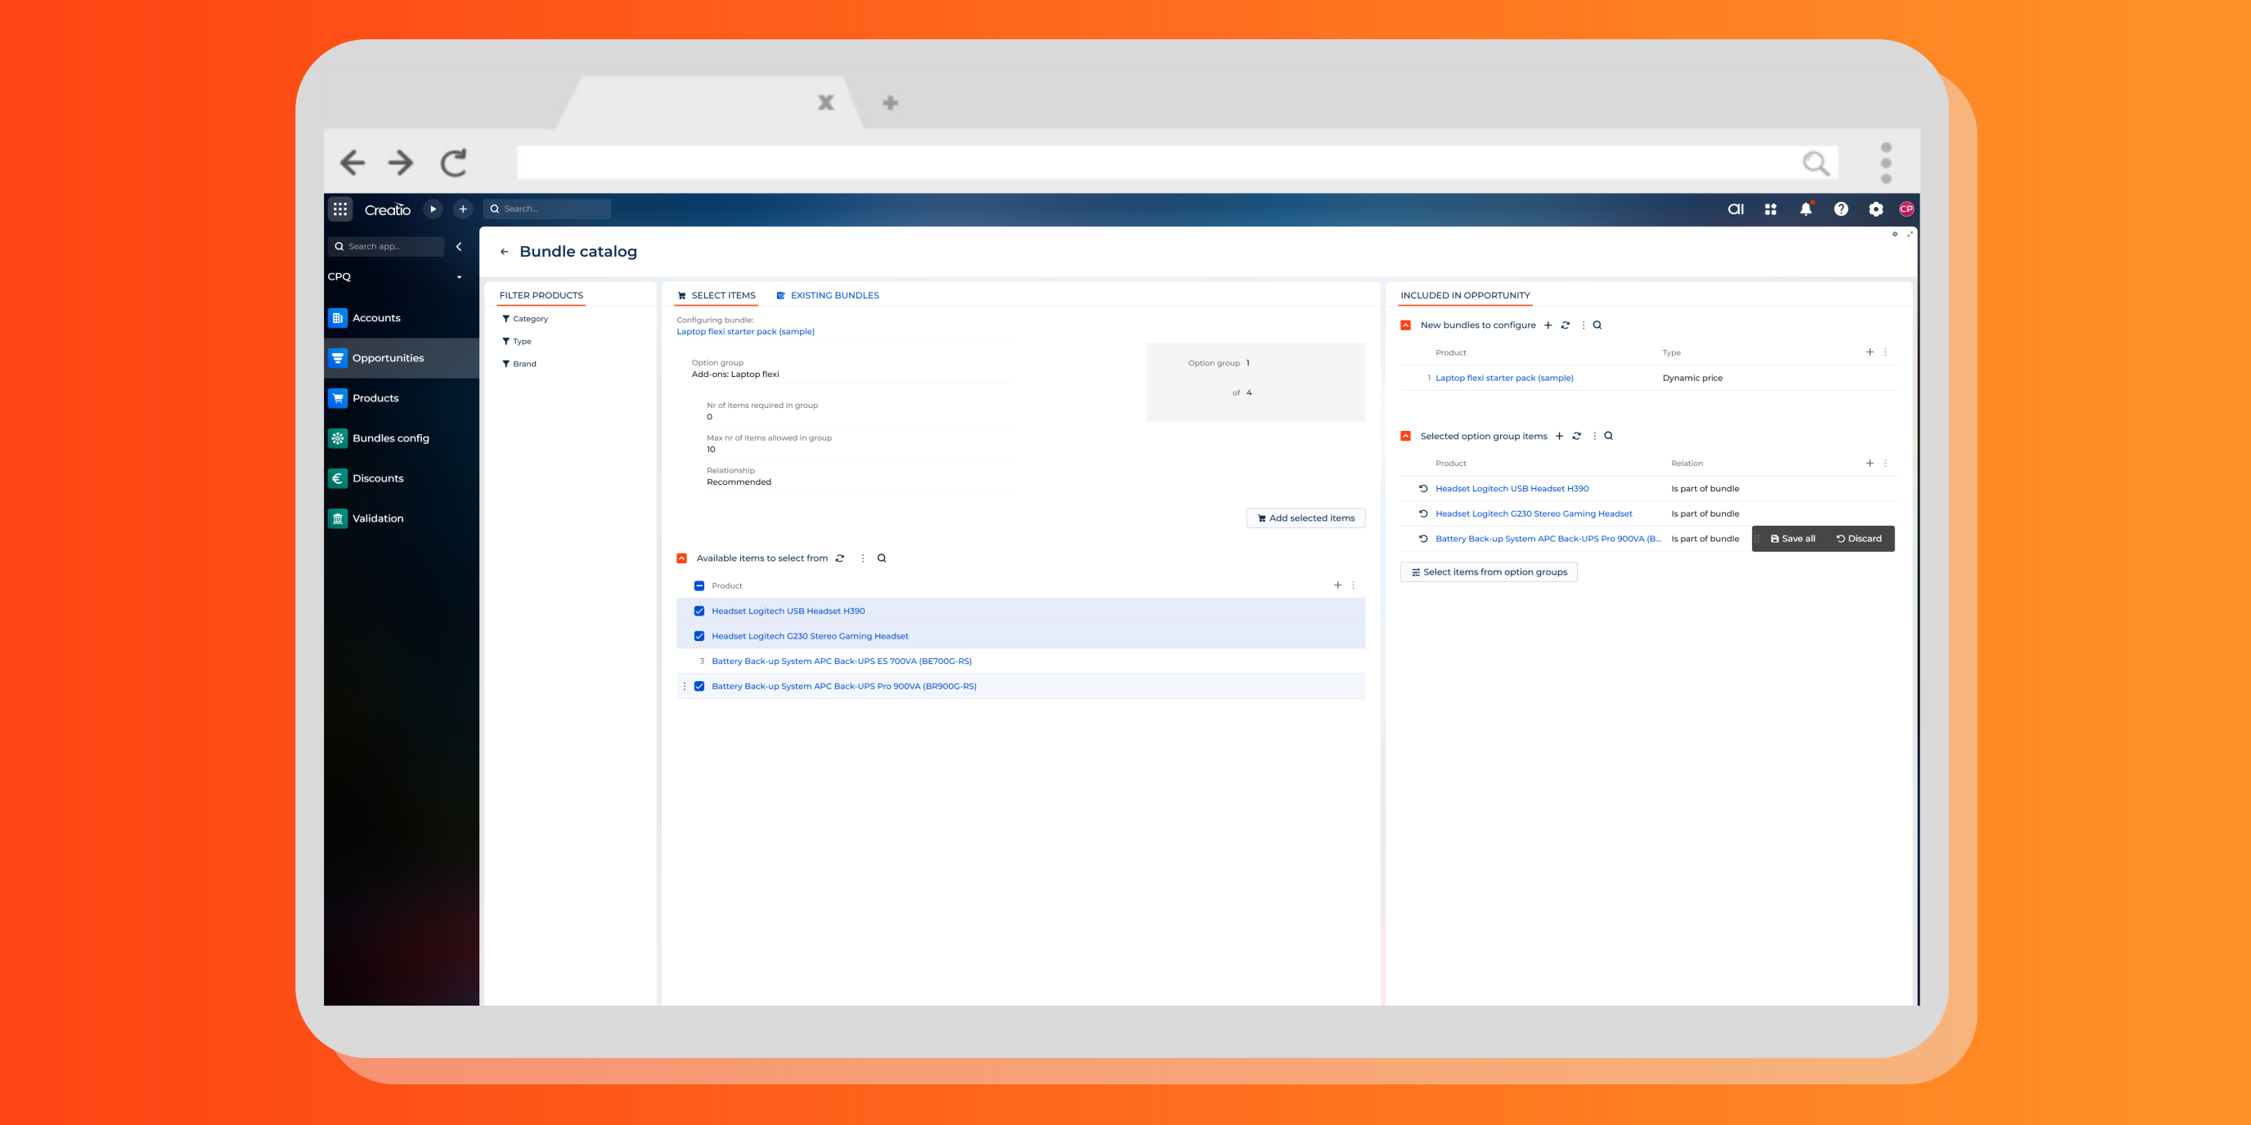The width and height of the screenshot is (2251, 1125).
Task: Search within Selected option group items
Action: (x=1609, y=436)
